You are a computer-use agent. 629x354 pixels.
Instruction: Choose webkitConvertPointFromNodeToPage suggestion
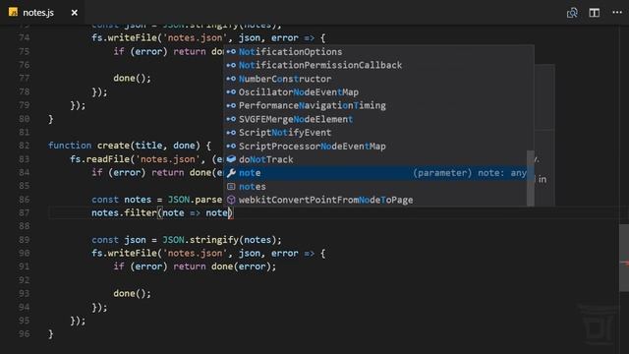coord(375,200)
